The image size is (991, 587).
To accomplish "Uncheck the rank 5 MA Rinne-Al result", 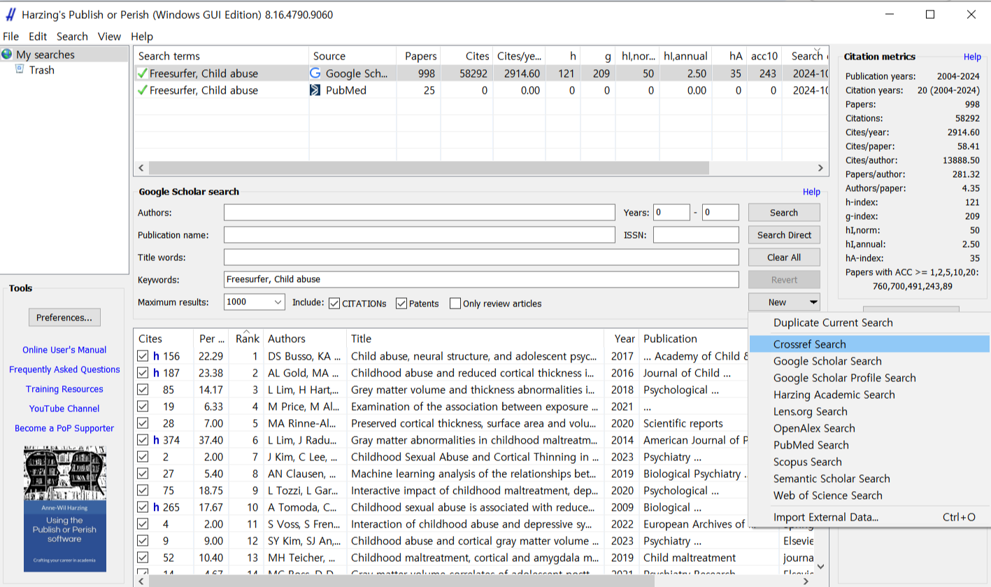I will [x=143, y=423].
